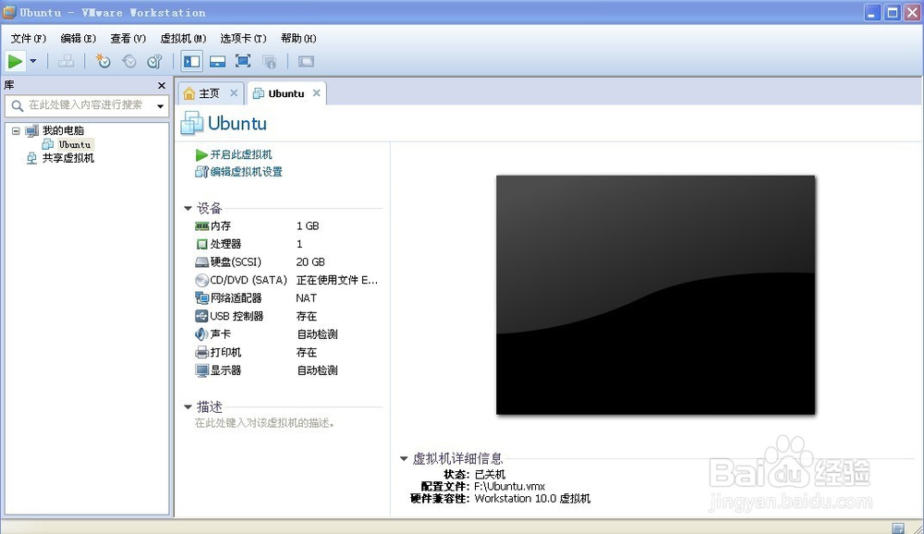Enter full screen mode icon
This screenshot has width=924, height=534.
[243, 61]
